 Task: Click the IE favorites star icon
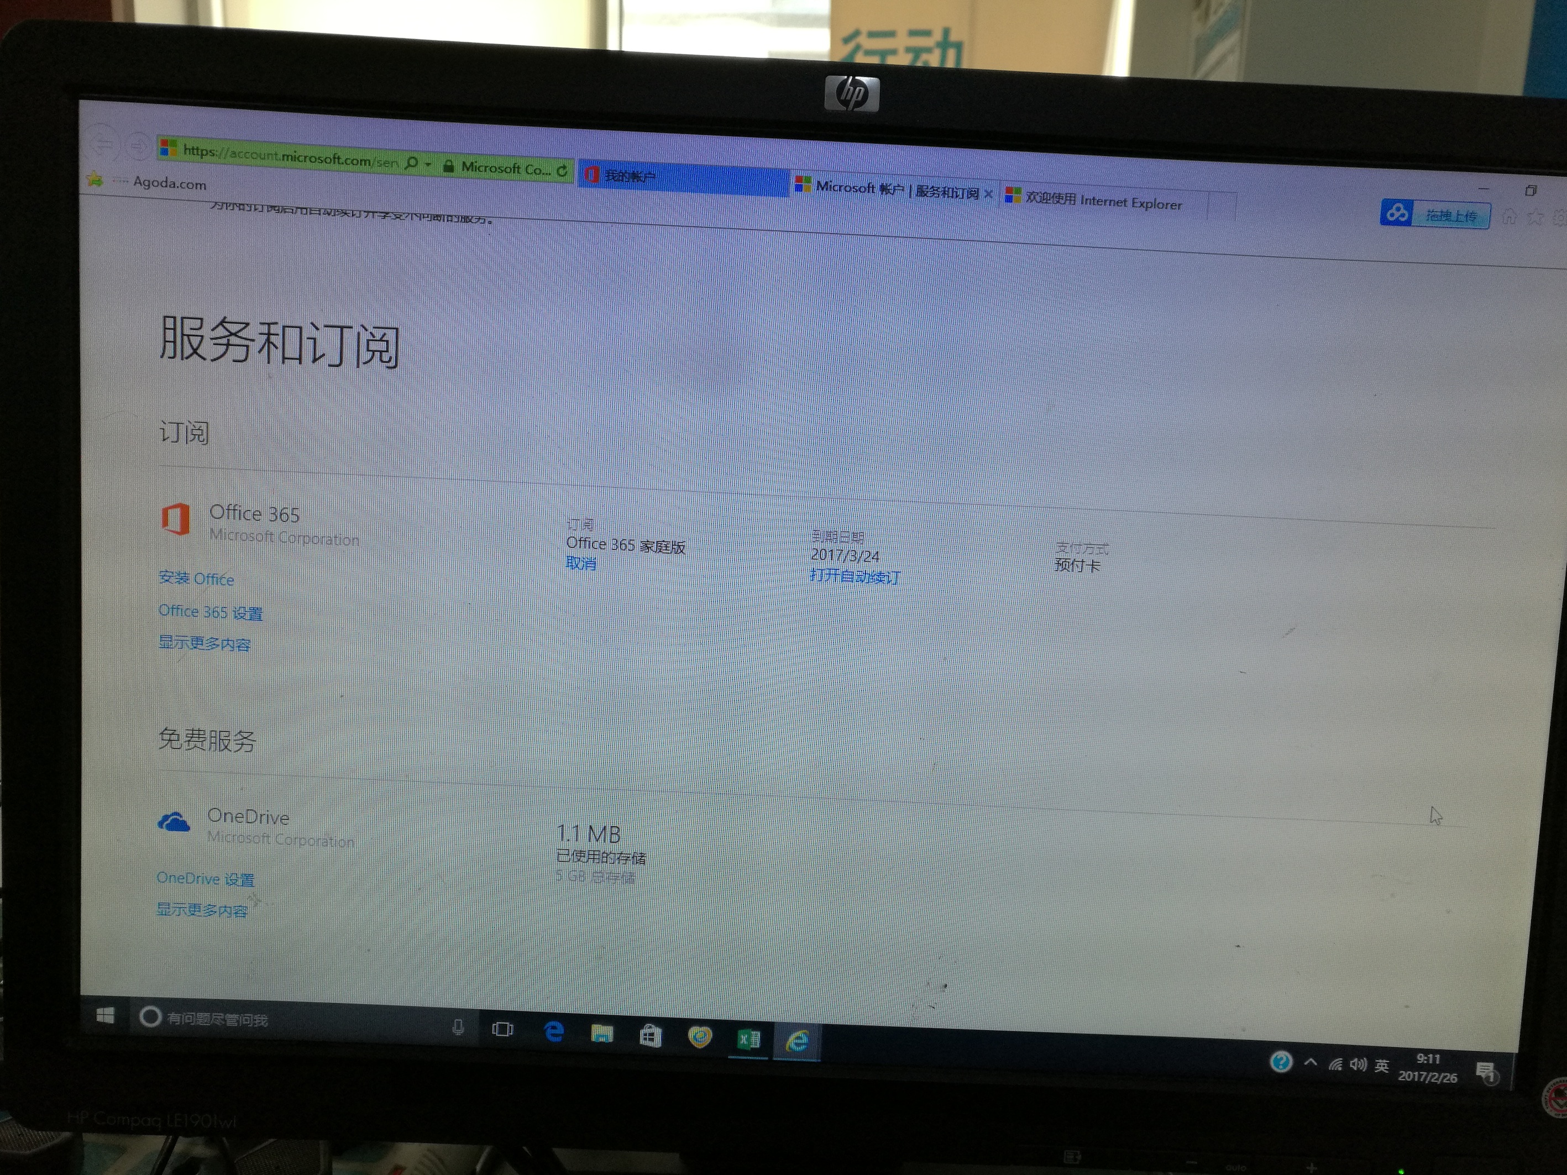pos(1534,218)
